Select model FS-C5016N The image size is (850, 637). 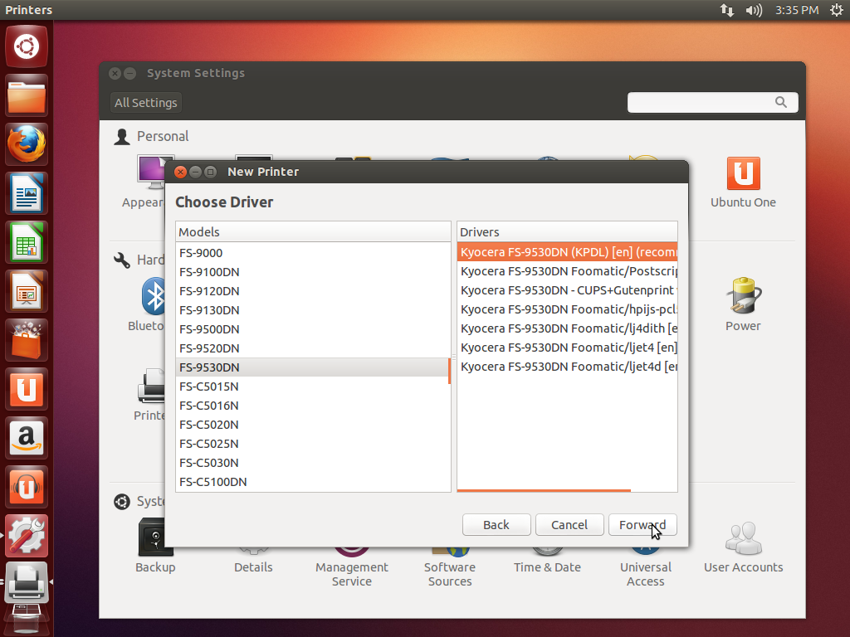coord(312,405)
